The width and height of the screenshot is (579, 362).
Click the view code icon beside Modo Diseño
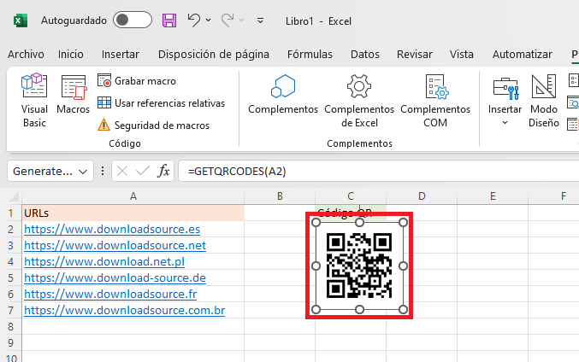573,102
